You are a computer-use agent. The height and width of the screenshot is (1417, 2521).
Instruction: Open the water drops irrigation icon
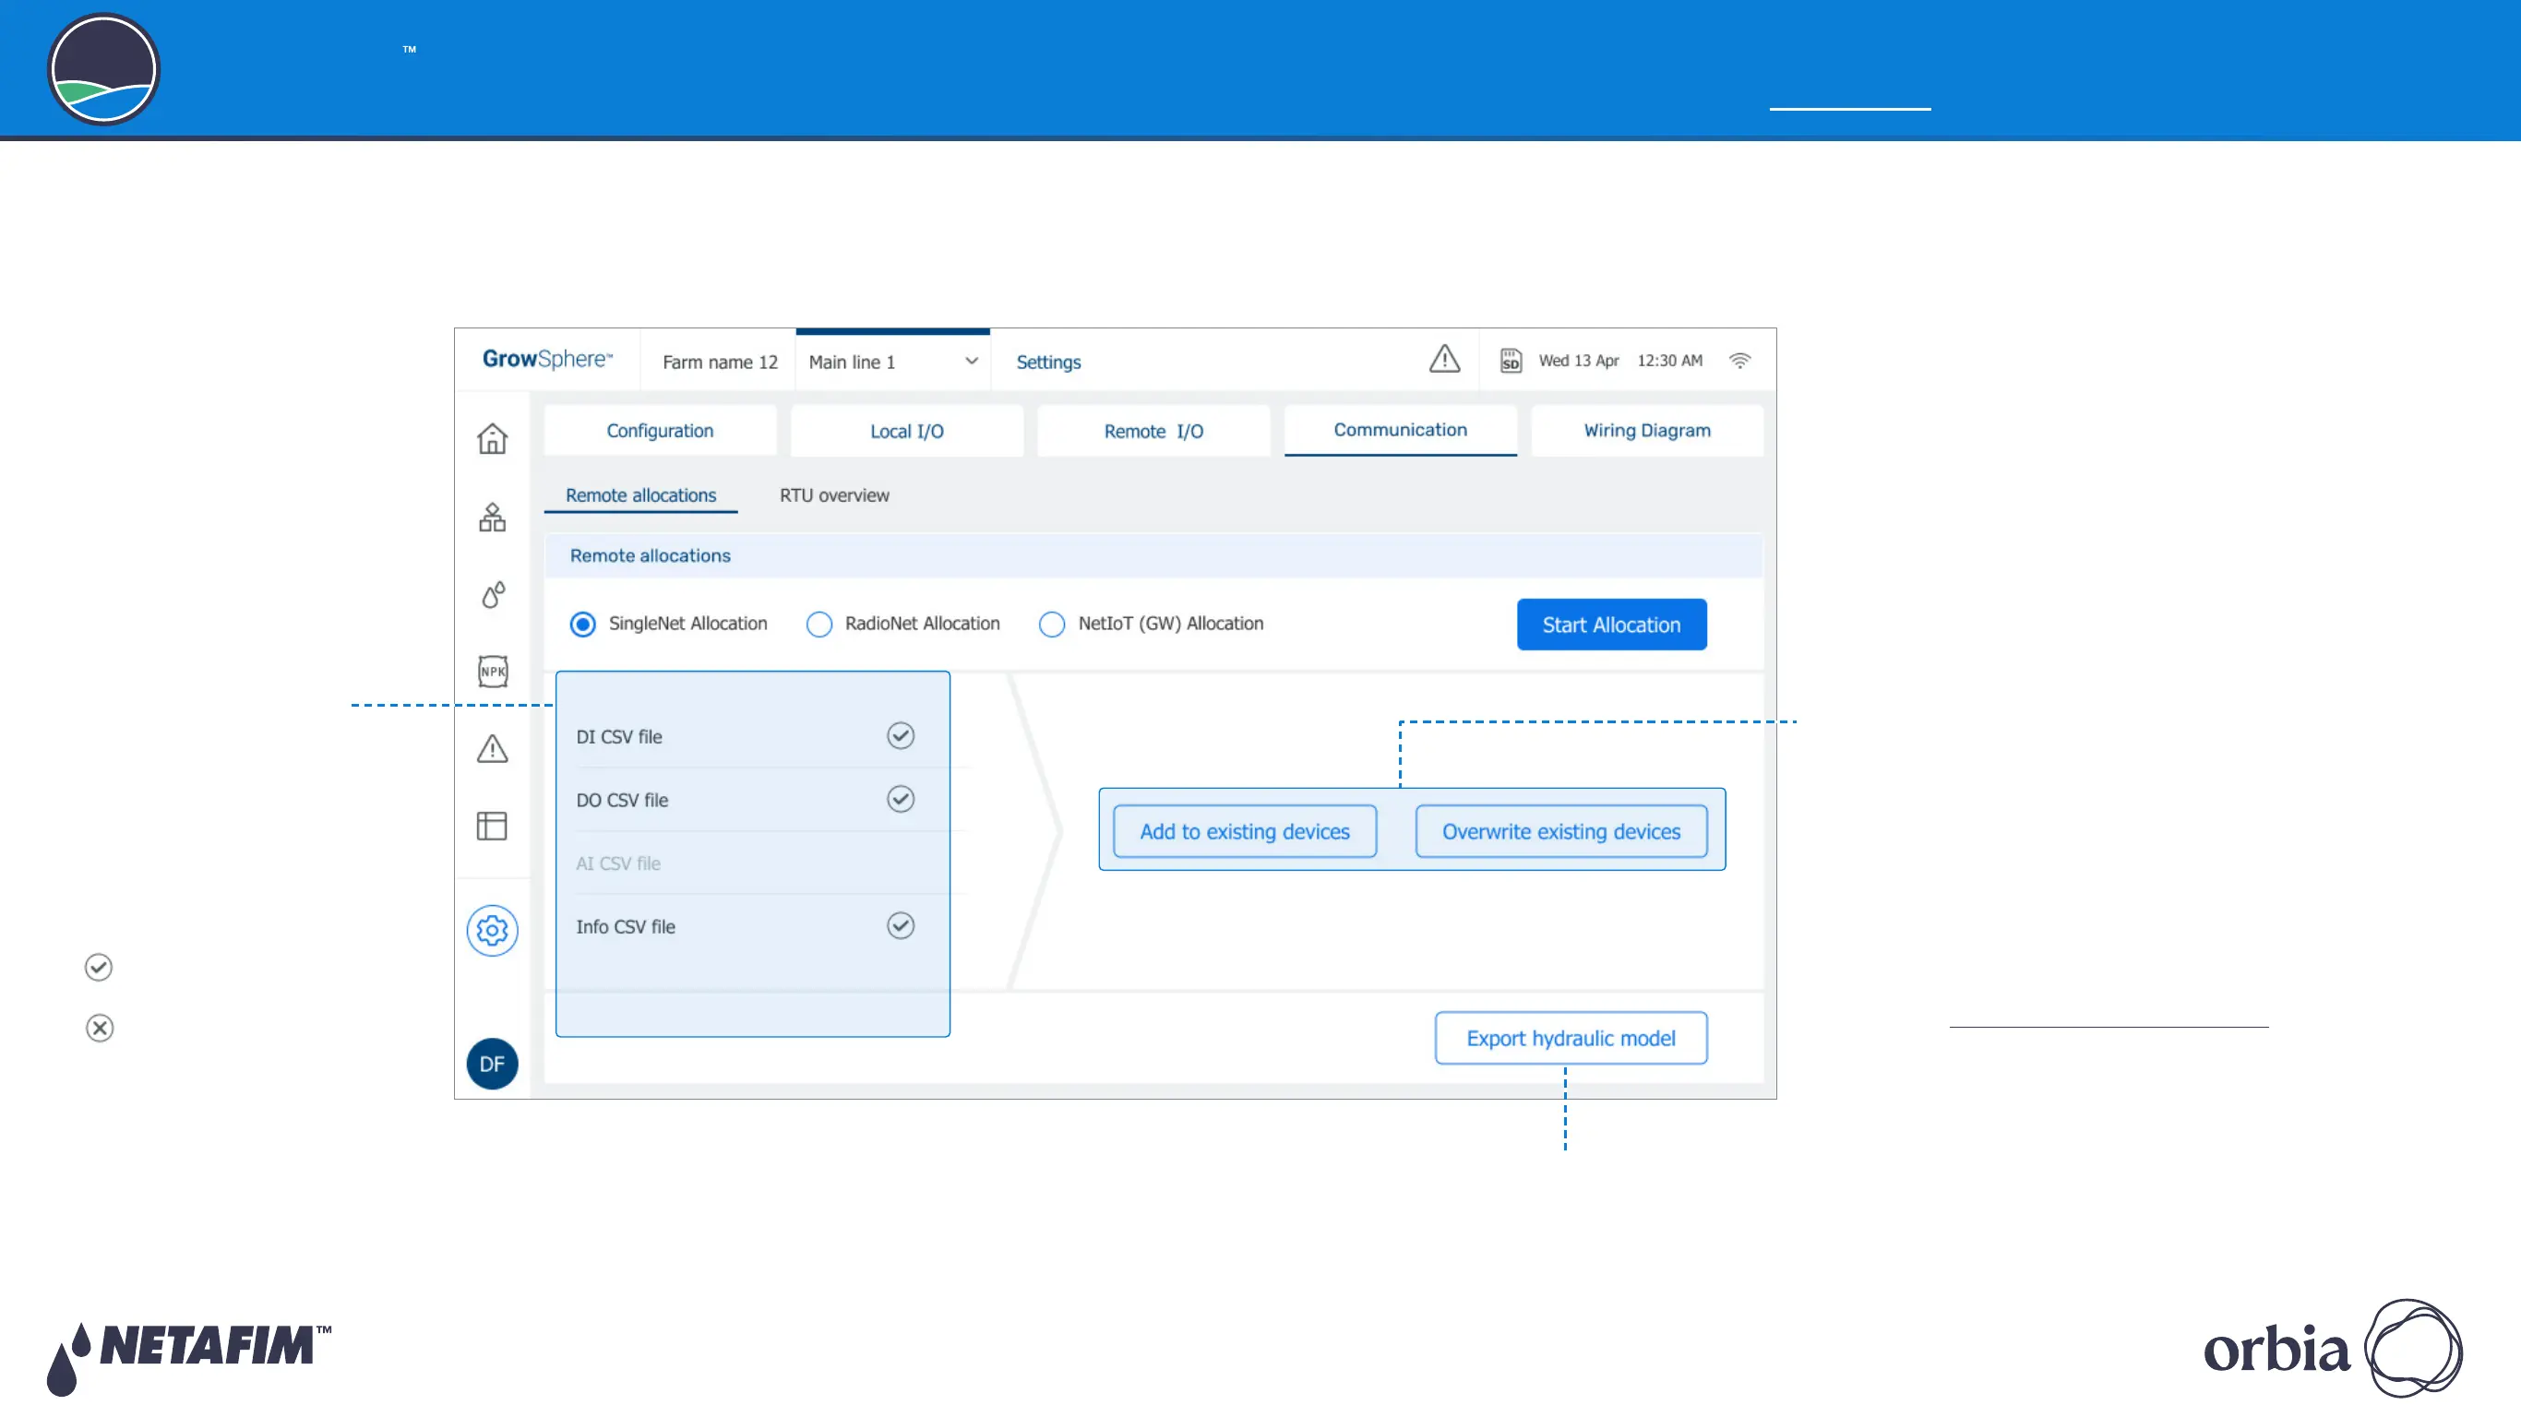[492, 594]
